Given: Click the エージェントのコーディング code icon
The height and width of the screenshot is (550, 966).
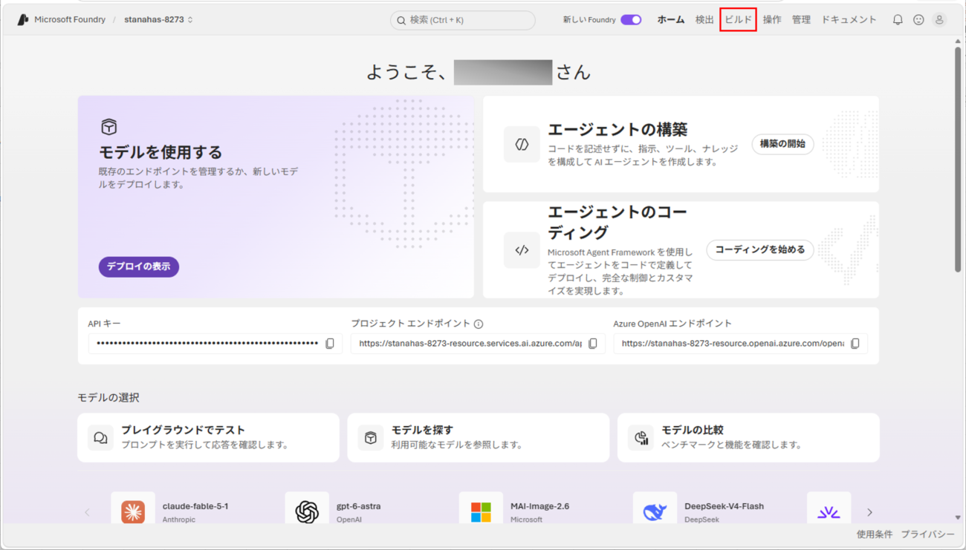Looking at the screenshot, I should pyautogui.click(x=522, y=250).
